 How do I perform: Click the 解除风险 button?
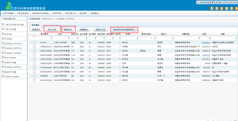[68, 30]
